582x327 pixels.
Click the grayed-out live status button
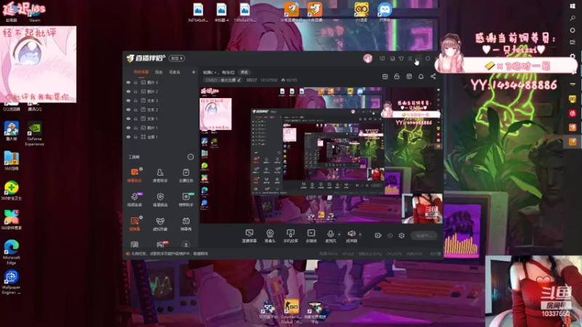tap(424, 235)
